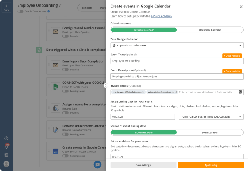This screenshot has height=171, width=248.
Task: Click the drag handle of Create events in Google Calendar bot
Action: coord(49,150)
